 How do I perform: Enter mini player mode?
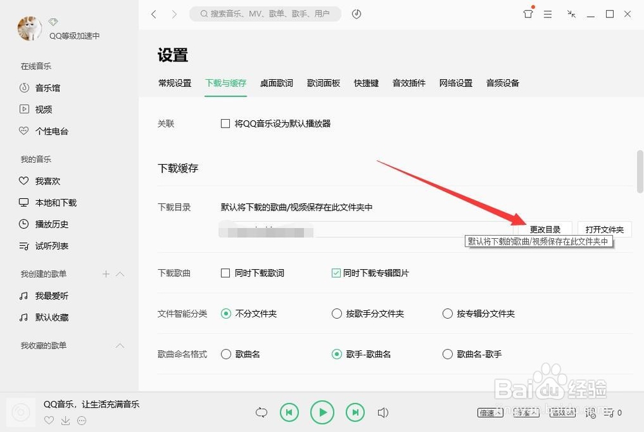tap(571, 13)
